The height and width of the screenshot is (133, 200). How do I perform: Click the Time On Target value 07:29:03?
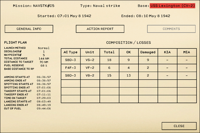click(44, 98)
